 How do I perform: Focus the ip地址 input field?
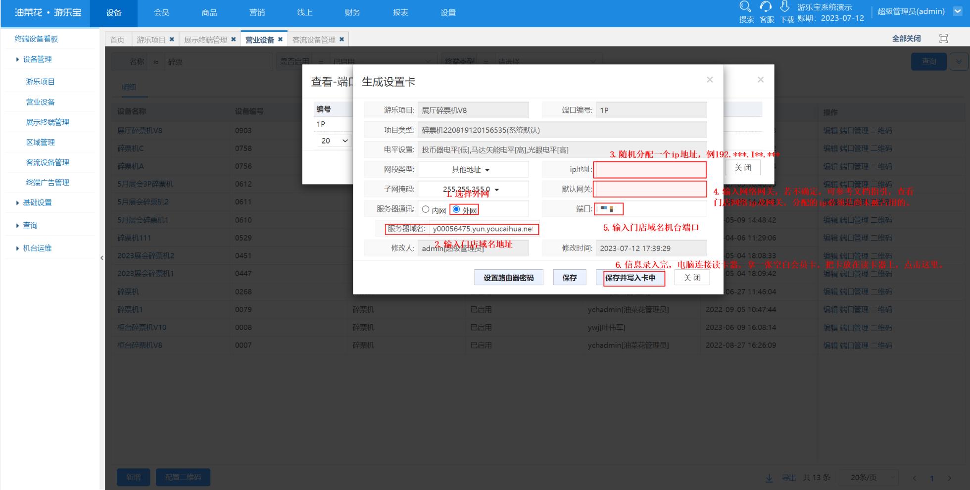click(650, 170)
